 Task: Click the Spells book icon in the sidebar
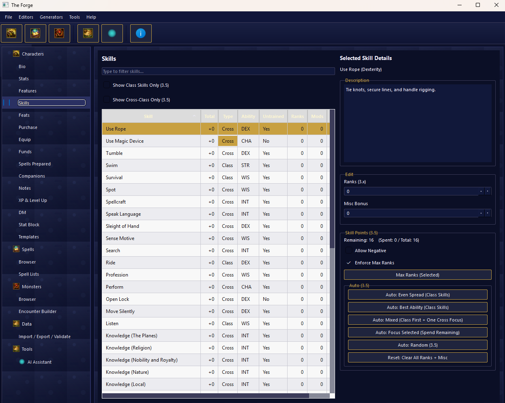16,249
